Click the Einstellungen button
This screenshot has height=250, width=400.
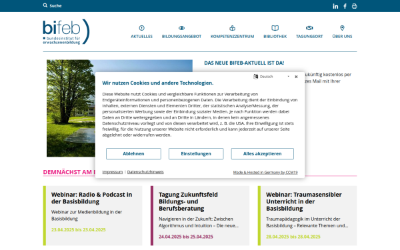click(196, 154)
